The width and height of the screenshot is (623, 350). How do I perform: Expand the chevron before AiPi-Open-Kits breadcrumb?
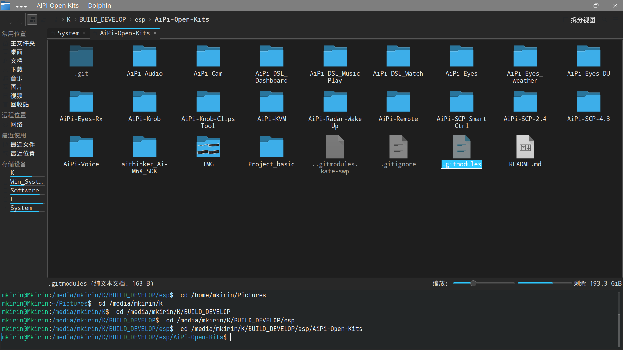(150, 19)
